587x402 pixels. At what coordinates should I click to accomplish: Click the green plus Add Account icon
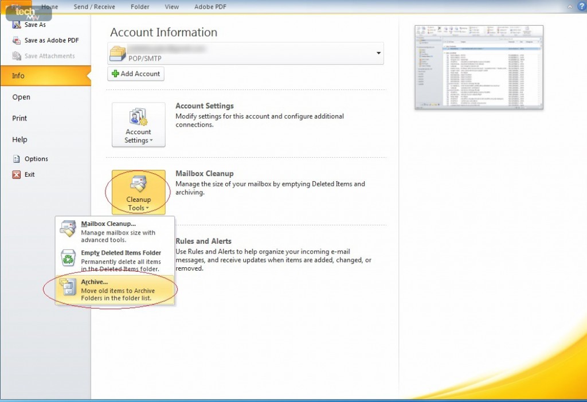[115, 74]
